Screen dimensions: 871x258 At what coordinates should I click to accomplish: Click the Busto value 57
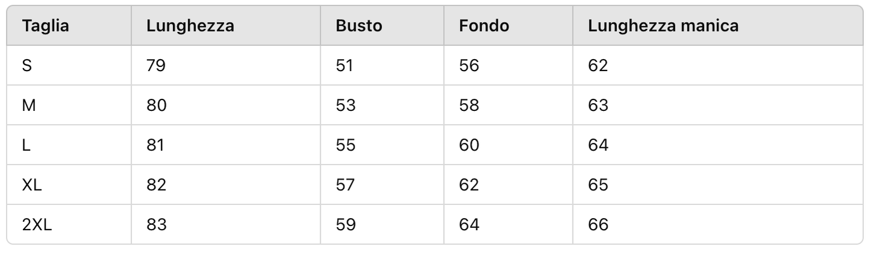(x=345, y=185)
